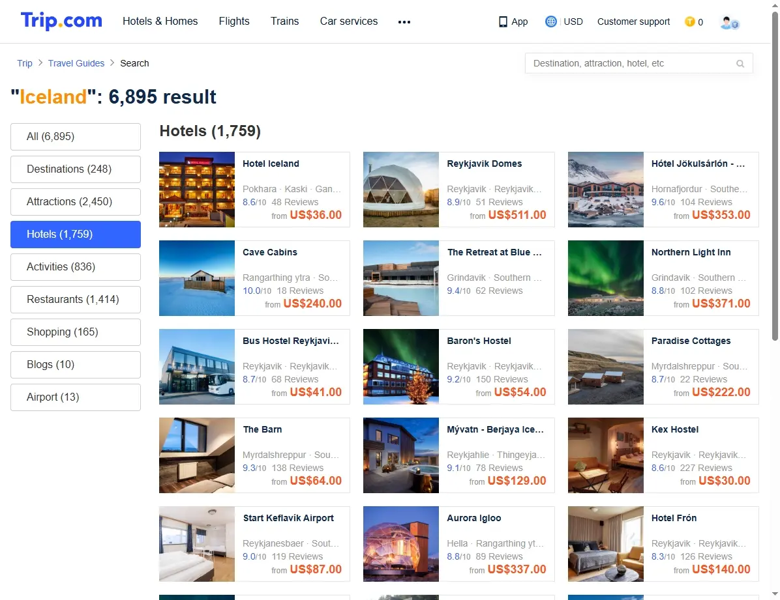Click the Hotel Iceland title

(271, 164)
